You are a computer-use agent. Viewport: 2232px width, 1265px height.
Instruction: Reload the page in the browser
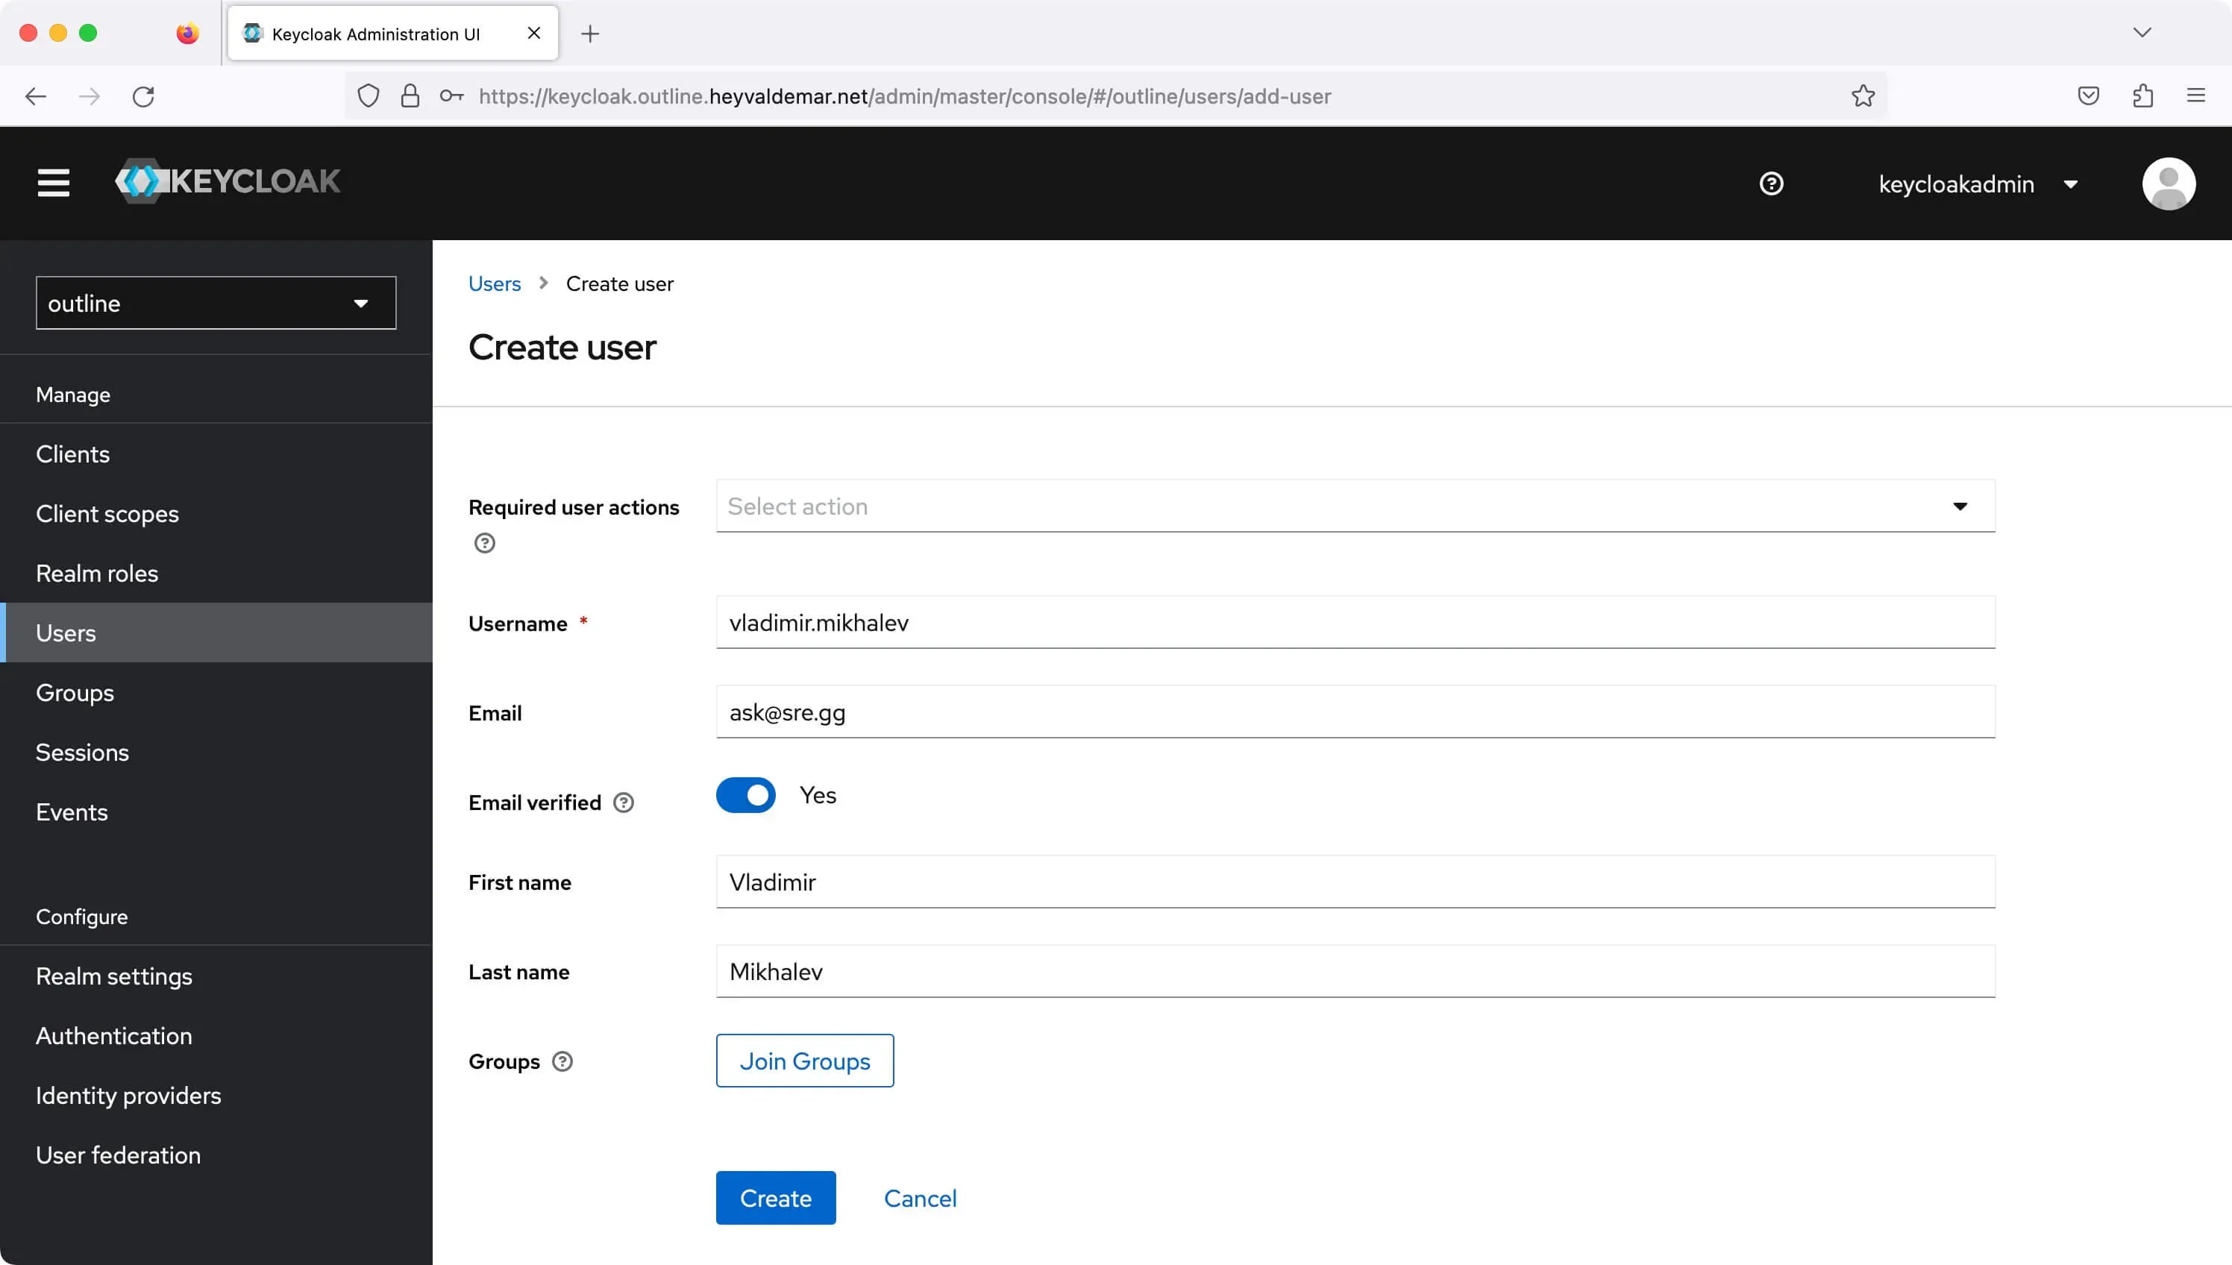[144, 96]
